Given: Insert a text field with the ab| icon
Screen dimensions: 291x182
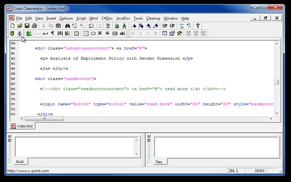Looking at the screenshot, I should pyautogui.click(x=122, y=33).
